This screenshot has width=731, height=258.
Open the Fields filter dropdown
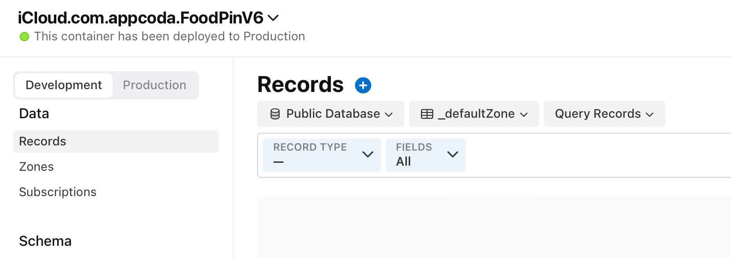click(x=426, y=155)
